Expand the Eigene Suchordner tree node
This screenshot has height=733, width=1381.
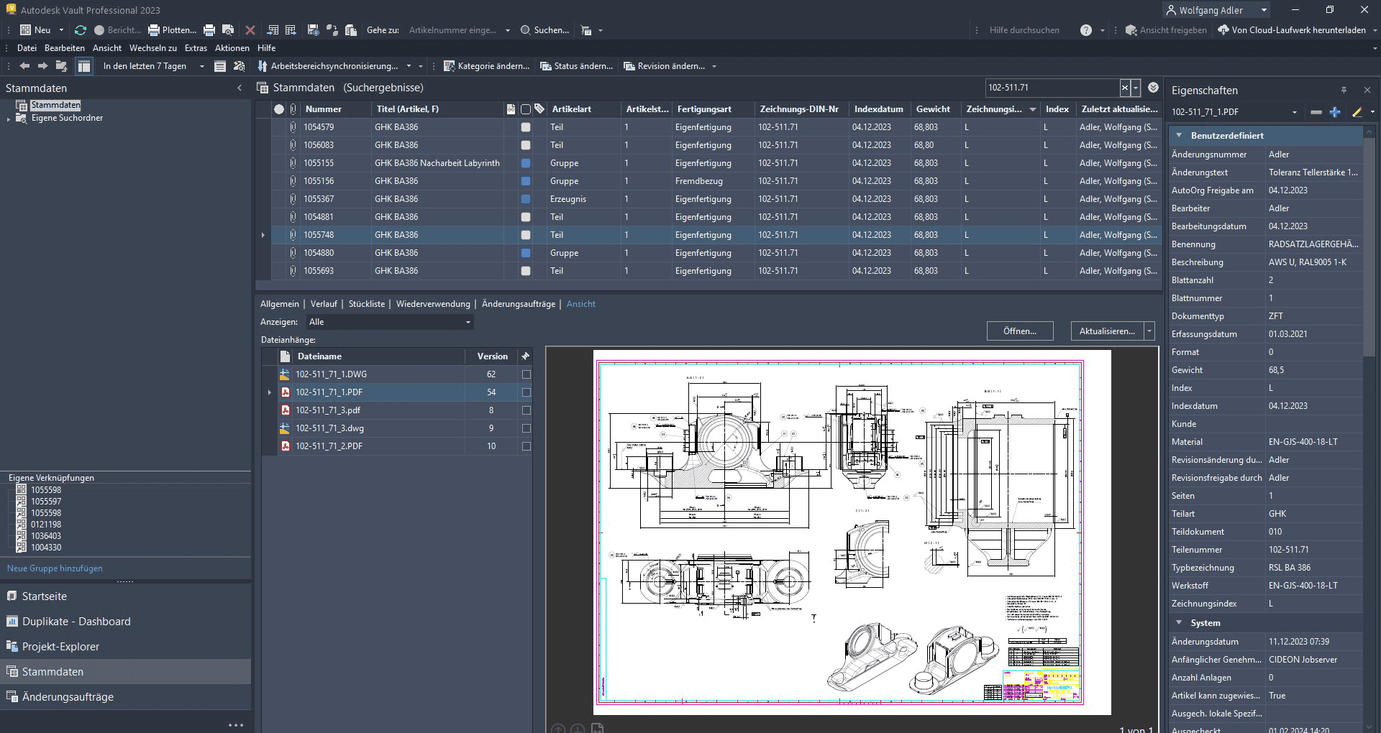point(9,119)
